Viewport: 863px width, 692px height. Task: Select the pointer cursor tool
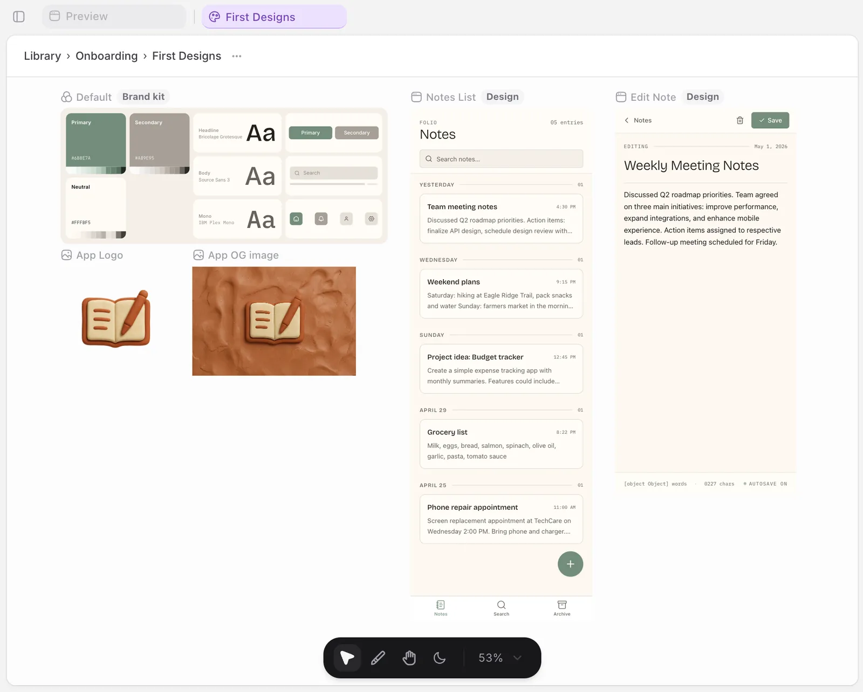(x=347, y=658)
